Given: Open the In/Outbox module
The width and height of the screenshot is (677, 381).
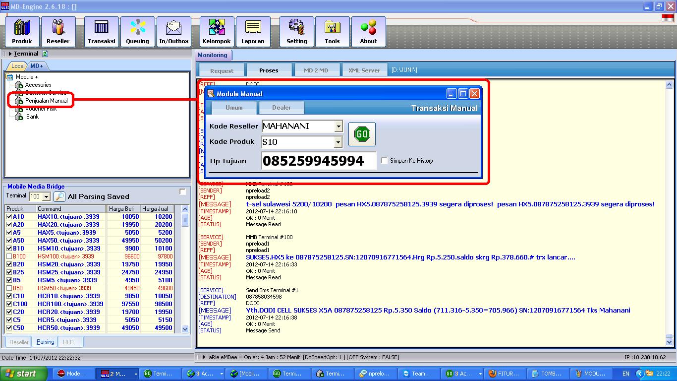Looking at the screenshot, I should tap(173, 31).
